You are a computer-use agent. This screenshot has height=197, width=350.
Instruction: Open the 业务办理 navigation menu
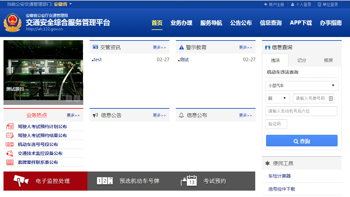[182, 23]
